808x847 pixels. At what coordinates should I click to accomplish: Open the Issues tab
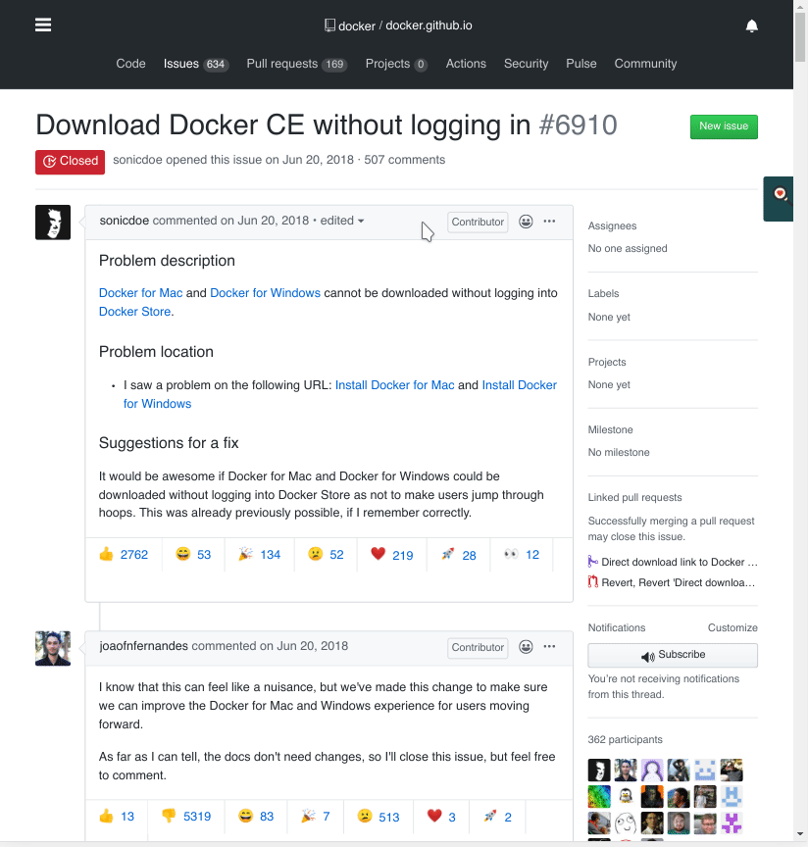[196, 64]
